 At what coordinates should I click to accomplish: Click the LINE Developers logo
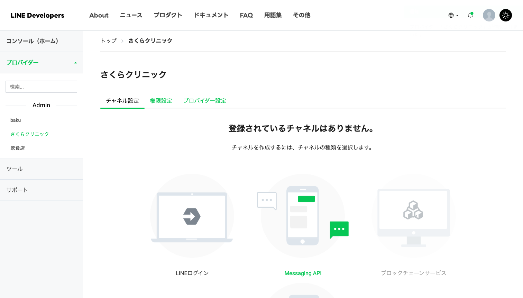37,15
